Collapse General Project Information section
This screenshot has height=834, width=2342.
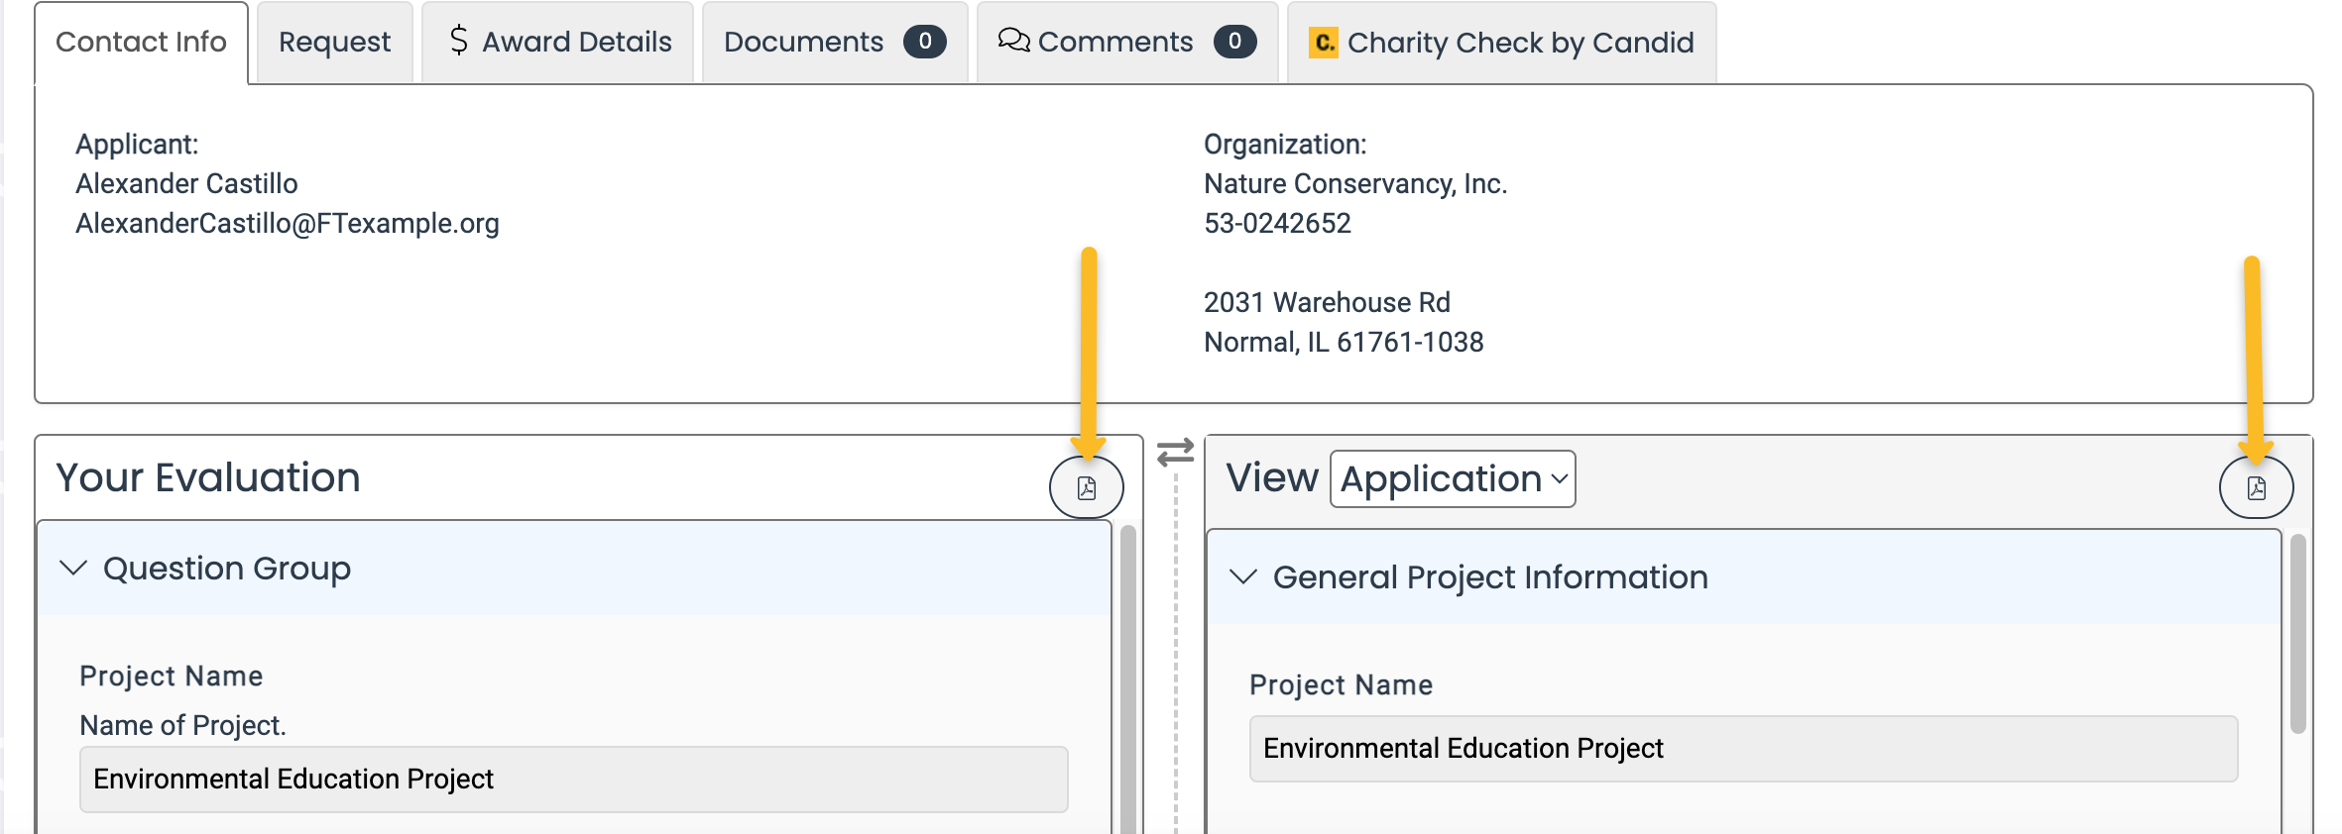pyautogui.click(x=1243, y=576)
